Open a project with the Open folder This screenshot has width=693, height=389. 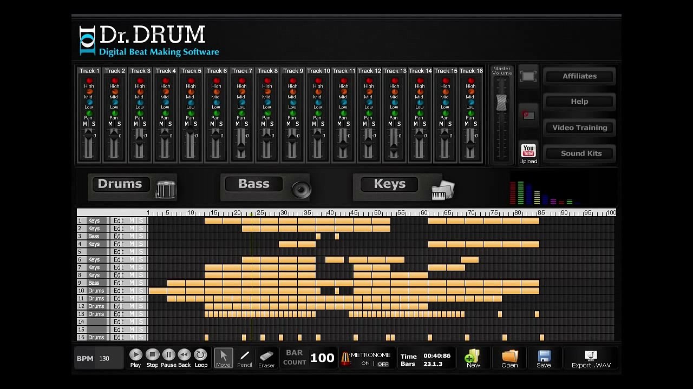509,358
